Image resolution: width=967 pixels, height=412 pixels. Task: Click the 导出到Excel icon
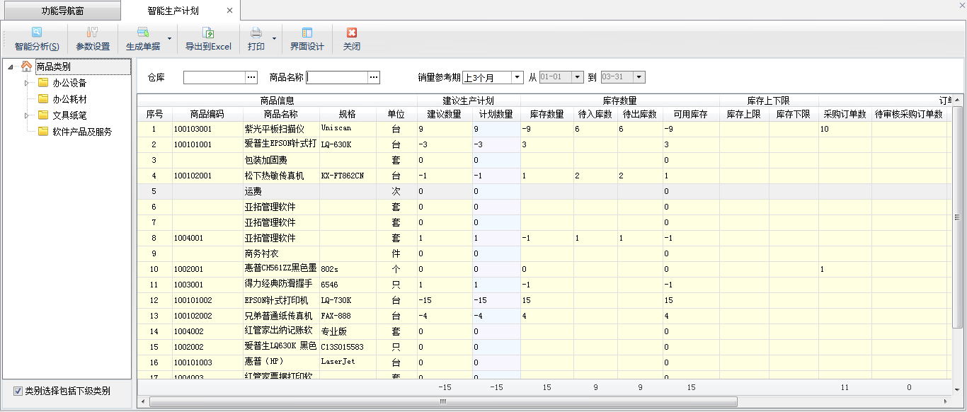click(208, 33)
